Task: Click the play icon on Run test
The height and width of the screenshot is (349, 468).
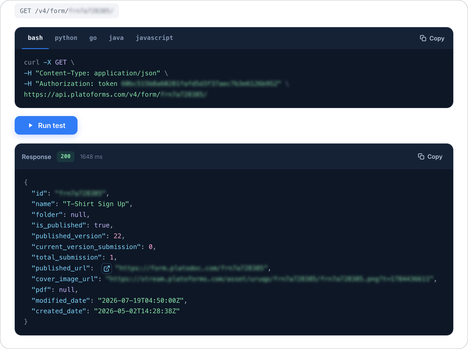Action: [x=31, y=125]
